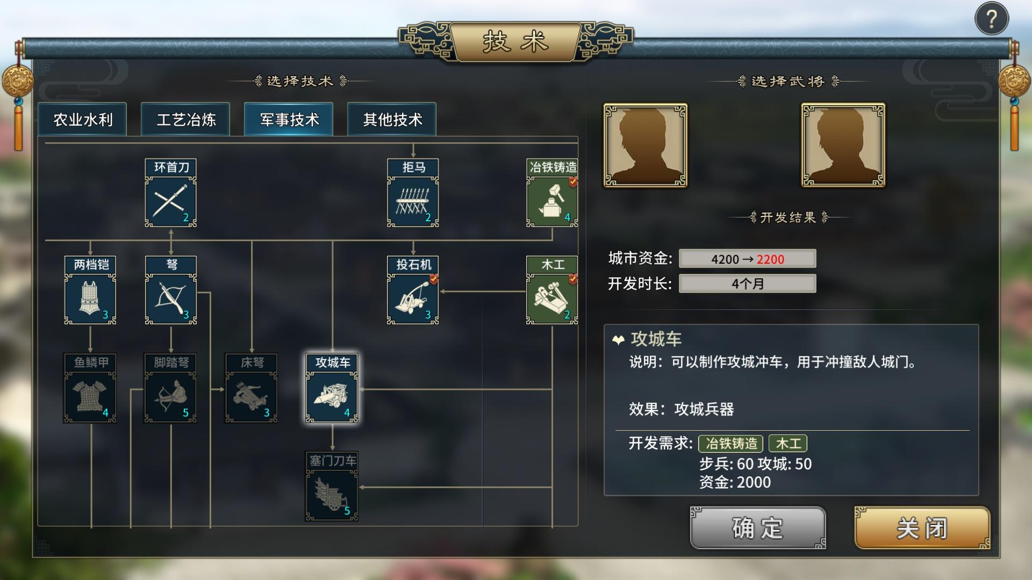This screenshot has width=1032, height=580.
Task: Choose the 床弩 ballista technology
Action: (x=252, y=388)
